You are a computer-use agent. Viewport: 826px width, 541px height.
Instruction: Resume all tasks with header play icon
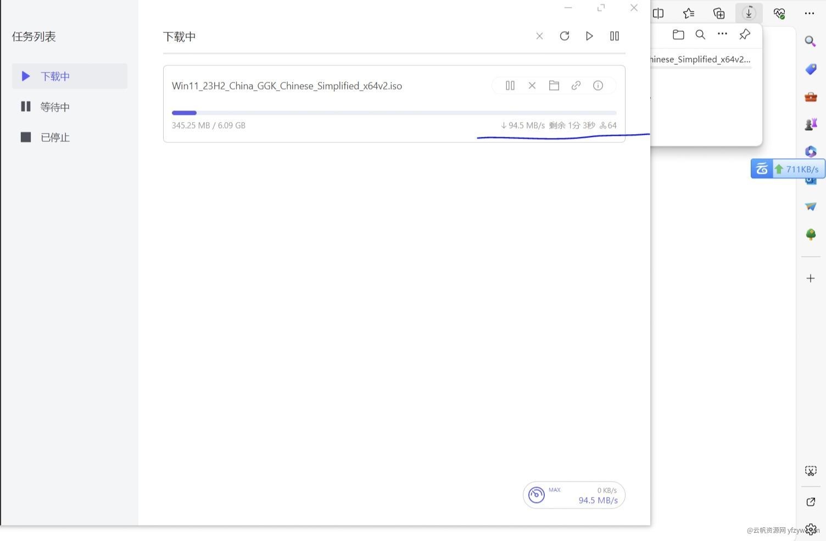click(x=589, y=36)
